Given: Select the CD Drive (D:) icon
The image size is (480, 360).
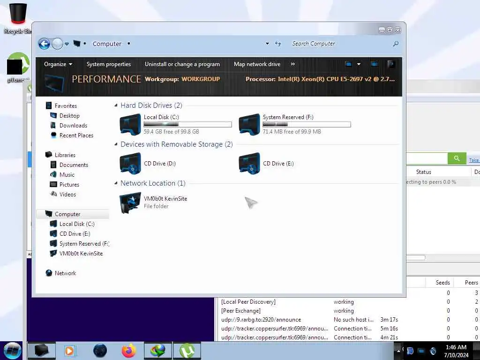Looking at the screenshot, I should [x=130, y=163].
